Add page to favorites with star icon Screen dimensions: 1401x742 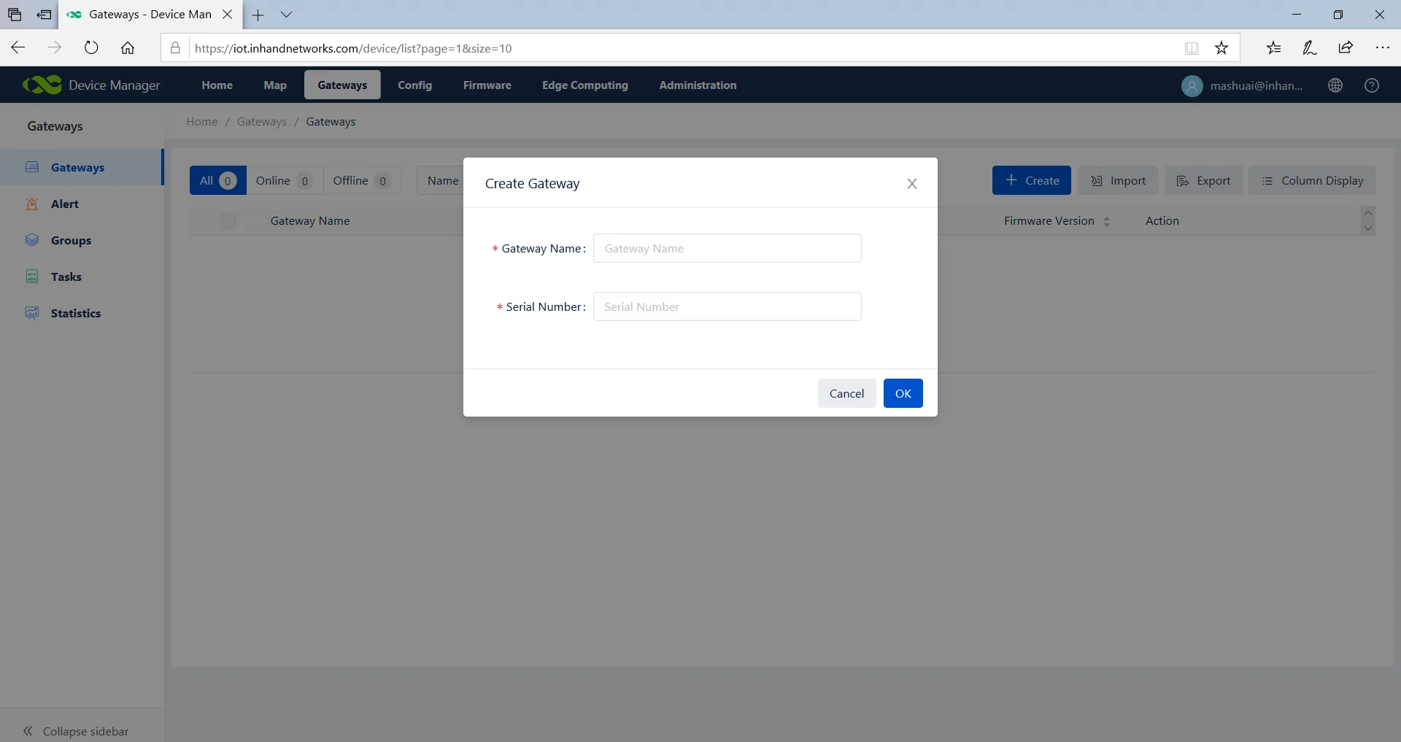[x=1221, y=48]
